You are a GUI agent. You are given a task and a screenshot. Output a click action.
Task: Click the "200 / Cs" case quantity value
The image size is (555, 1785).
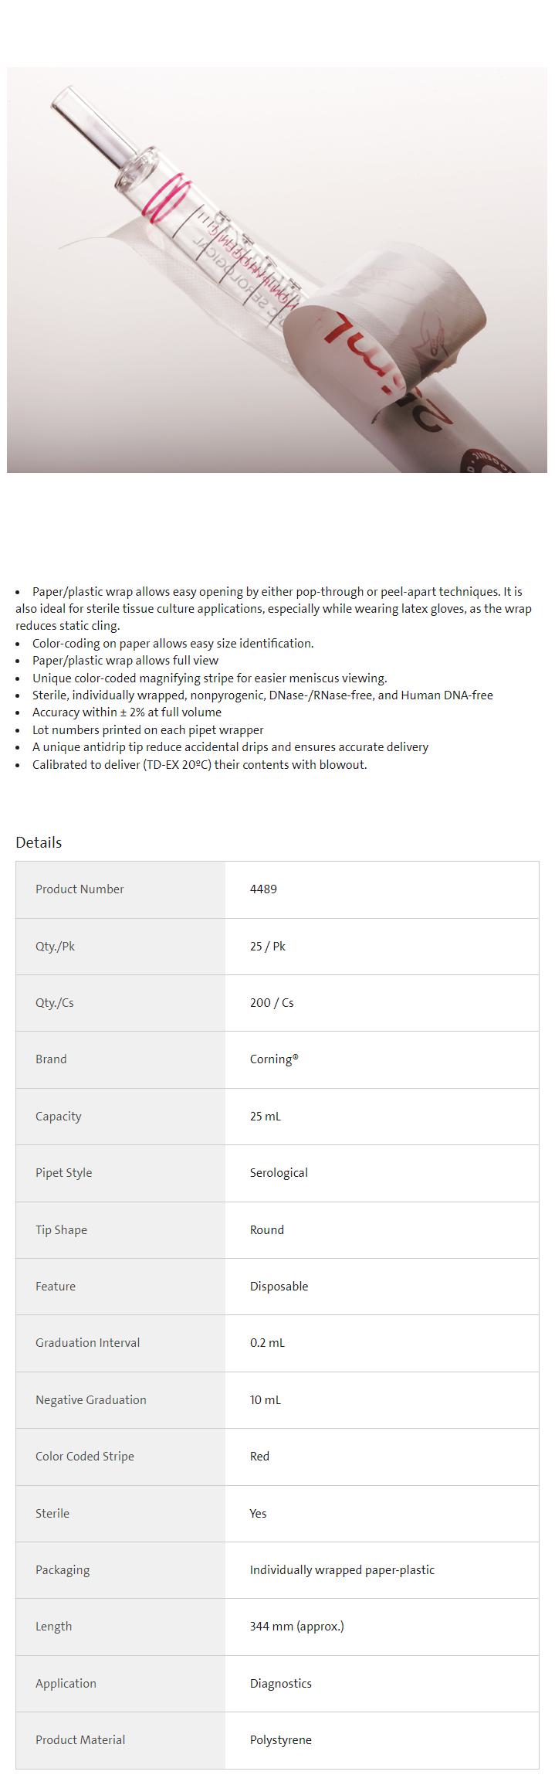(x=272, y=1003)
